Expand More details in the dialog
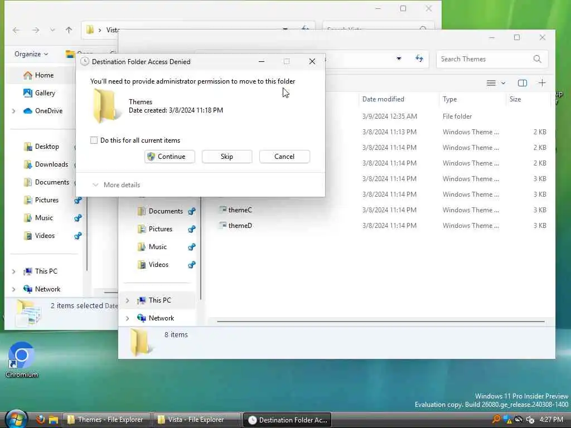The width and height of the screenshot is (571, 428). point(116,185)
